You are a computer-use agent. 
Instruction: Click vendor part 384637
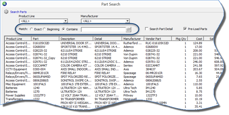[x=150, y=69]
